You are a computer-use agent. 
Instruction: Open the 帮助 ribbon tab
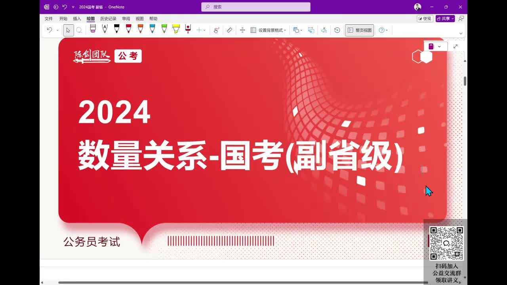click(153, 19)
